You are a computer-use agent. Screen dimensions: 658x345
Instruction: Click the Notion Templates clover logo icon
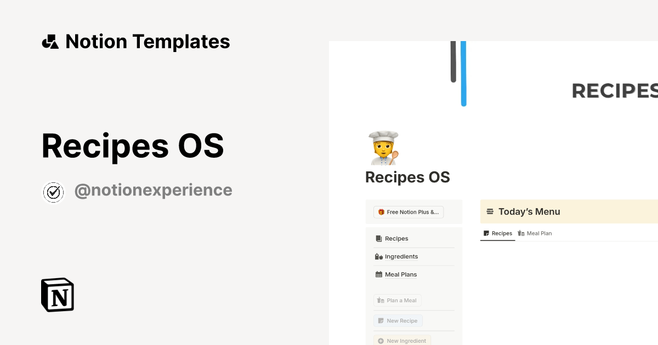[50, 41]
